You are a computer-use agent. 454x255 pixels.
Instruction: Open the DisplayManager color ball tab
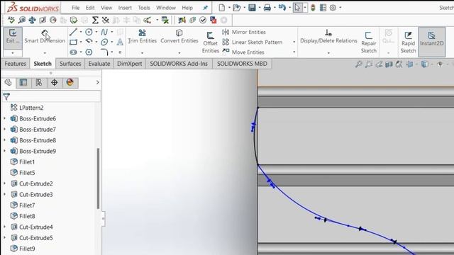pyautogui.click(x=70, y=83)
